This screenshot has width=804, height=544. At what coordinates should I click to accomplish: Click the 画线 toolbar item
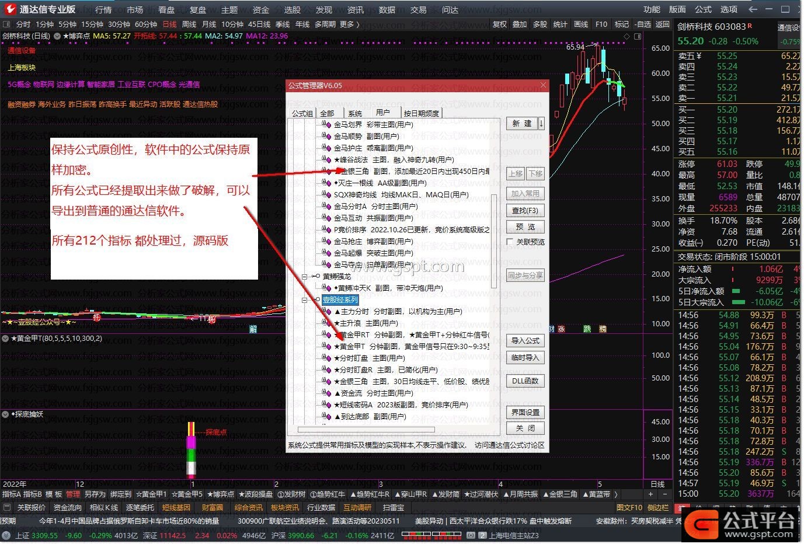coord(581,25)
